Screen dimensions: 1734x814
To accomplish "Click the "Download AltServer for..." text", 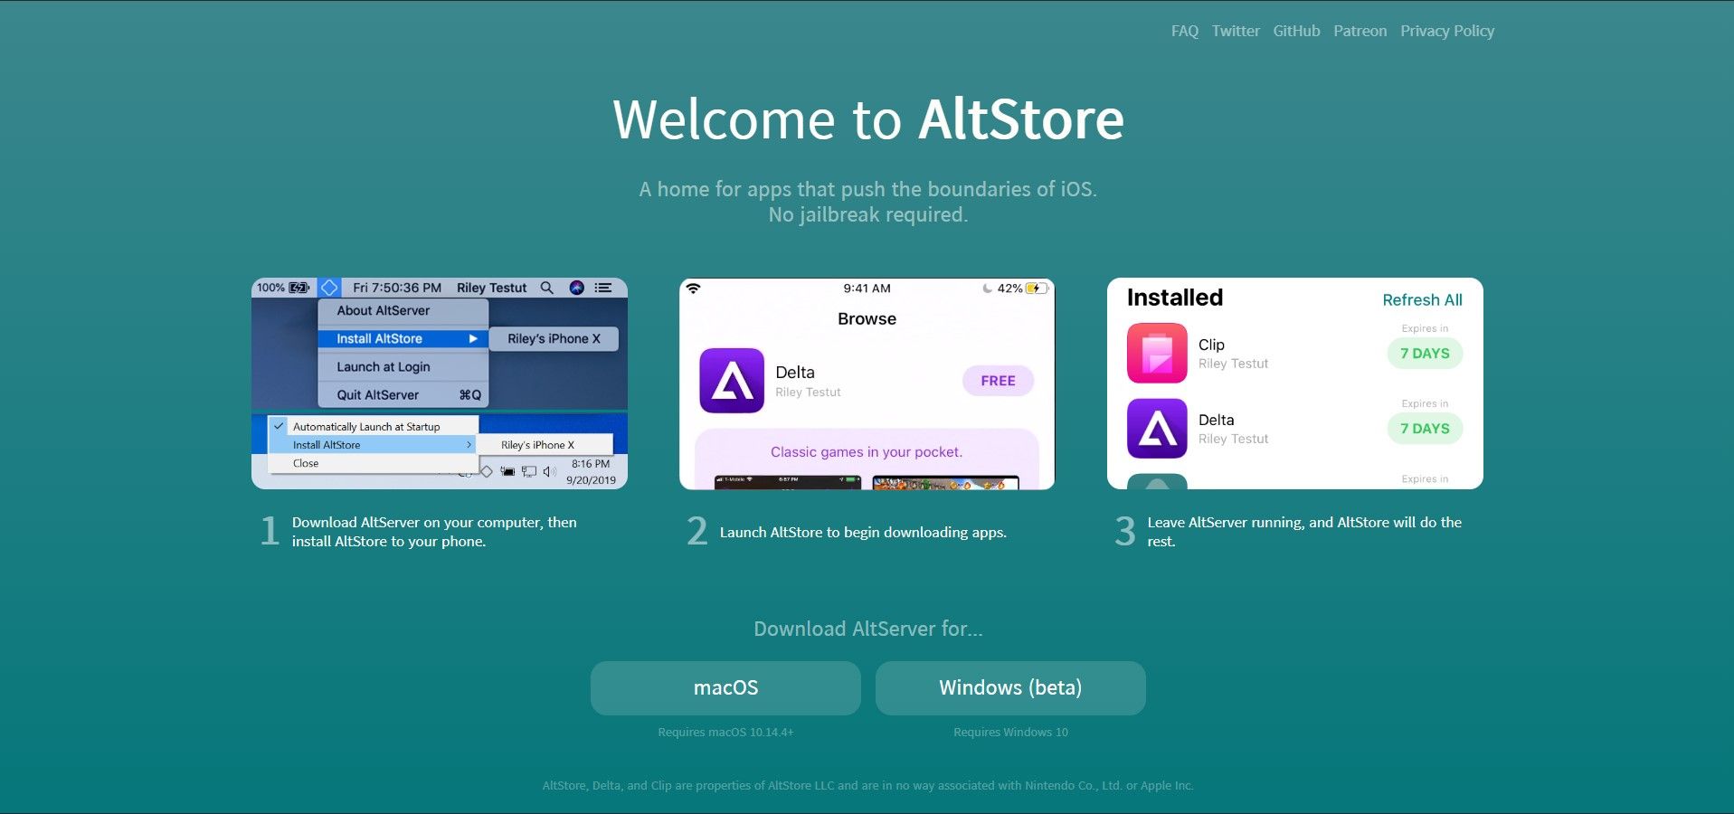I will click(x=868, y=629).
